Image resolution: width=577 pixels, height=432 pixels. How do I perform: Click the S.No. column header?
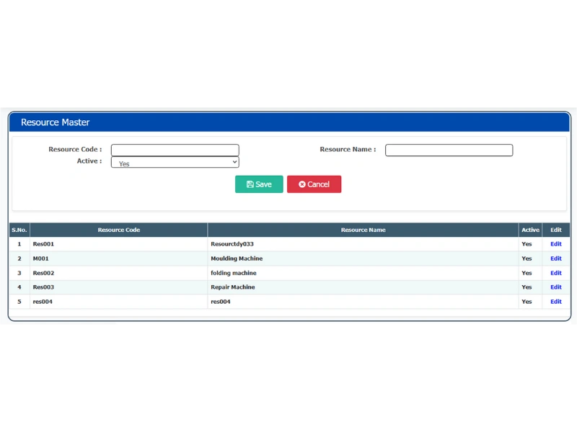(19, 229)
